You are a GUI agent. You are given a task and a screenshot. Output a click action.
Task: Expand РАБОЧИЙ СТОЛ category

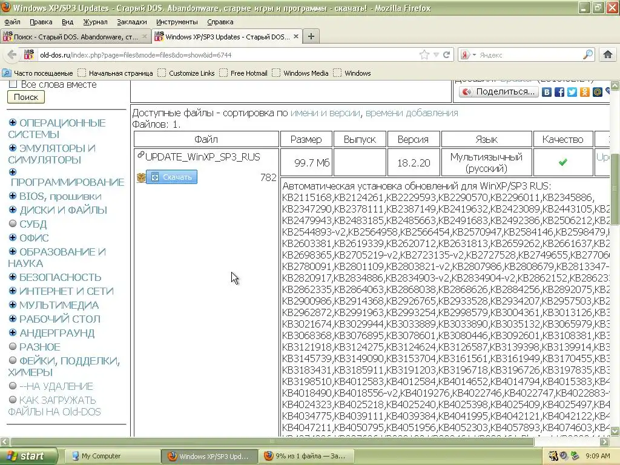(x=13, y=318)
